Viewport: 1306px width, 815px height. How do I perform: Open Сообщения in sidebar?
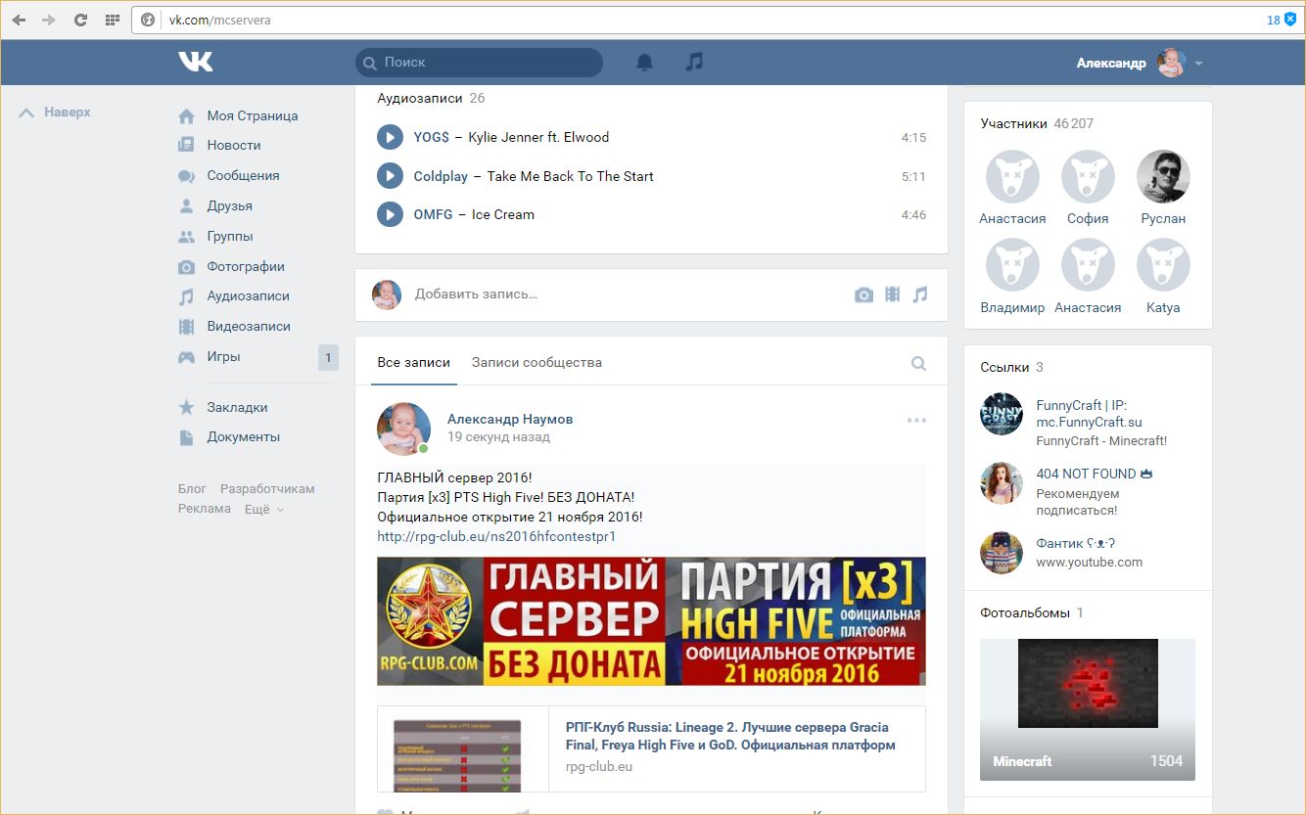click(x=243, y=175)
